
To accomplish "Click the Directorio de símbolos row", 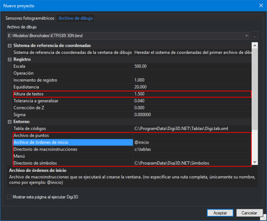I will pos(73,163).
